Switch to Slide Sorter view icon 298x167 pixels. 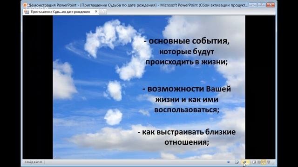click(x=259, y=162)
